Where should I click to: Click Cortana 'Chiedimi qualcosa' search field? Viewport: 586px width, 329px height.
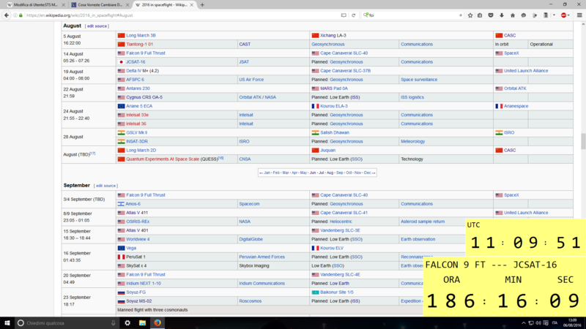(x=66, y=322)
